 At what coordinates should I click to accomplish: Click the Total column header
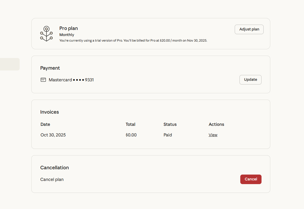click(130, 124)
